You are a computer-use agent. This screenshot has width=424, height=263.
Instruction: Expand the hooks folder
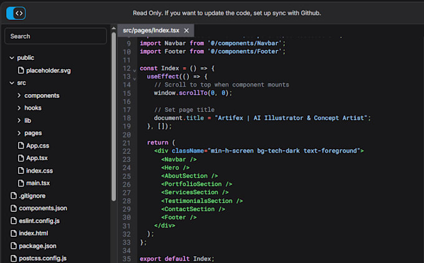tap(19, 108)
